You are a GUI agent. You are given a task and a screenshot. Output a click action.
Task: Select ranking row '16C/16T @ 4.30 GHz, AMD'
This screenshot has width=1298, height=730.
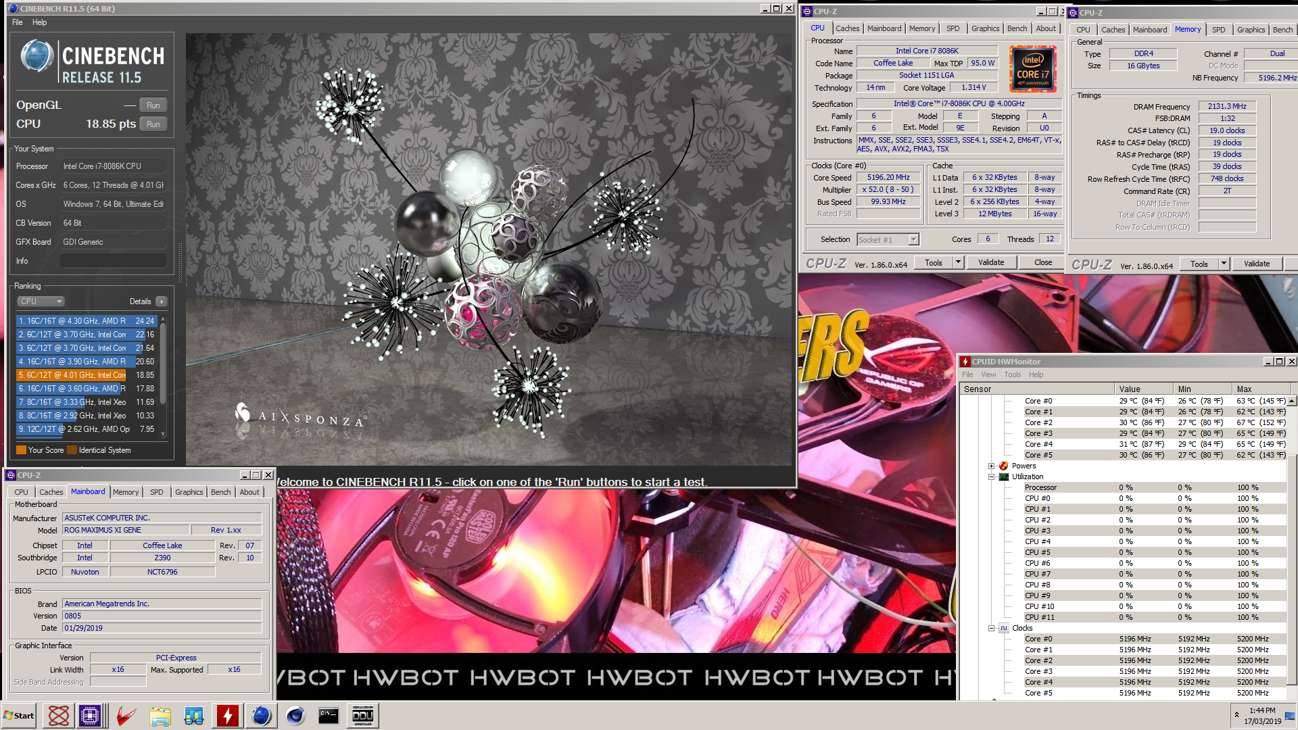pyautogui.click(x=87, y=321)
